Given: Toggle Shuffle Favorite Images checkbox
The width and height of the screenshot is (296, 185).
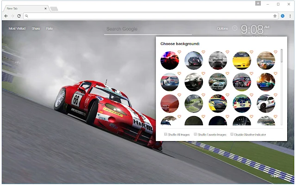Looking at the screenshot, I should (195, 134).
